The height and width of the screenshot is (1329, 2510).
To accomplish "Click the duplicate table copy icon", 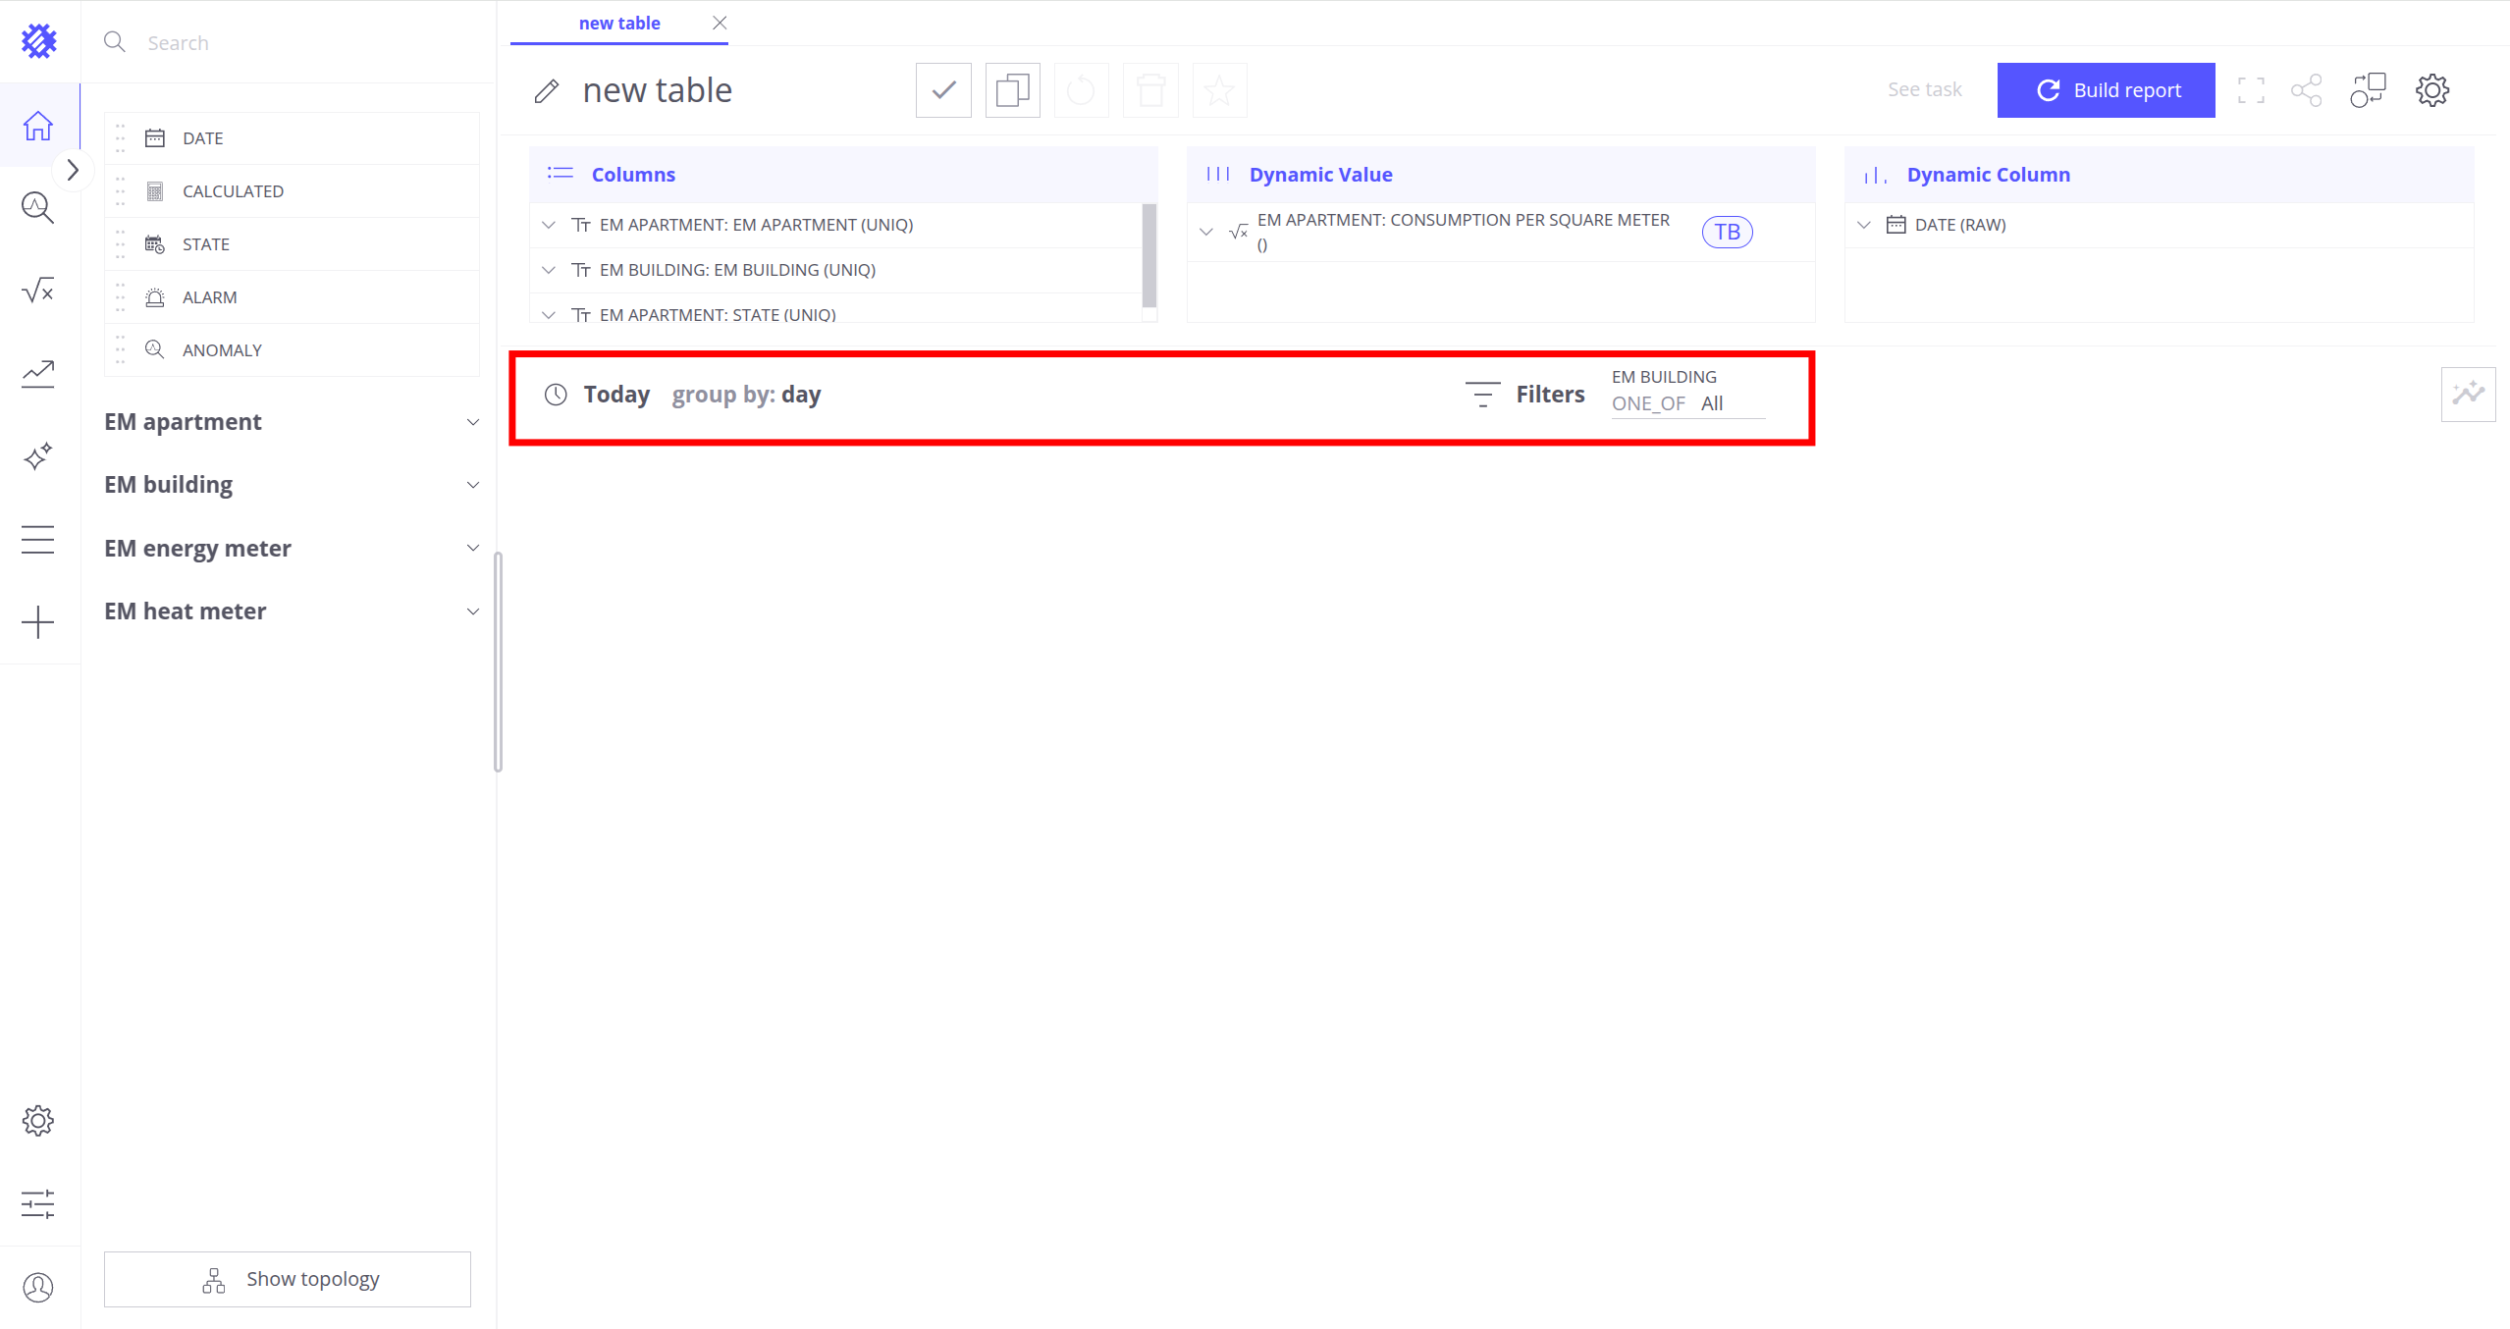I will (1012, 90).
